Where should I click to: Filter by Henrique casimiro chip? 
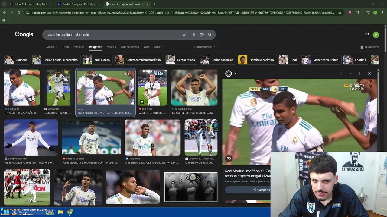pyautogui.click(x=257, y=60)
